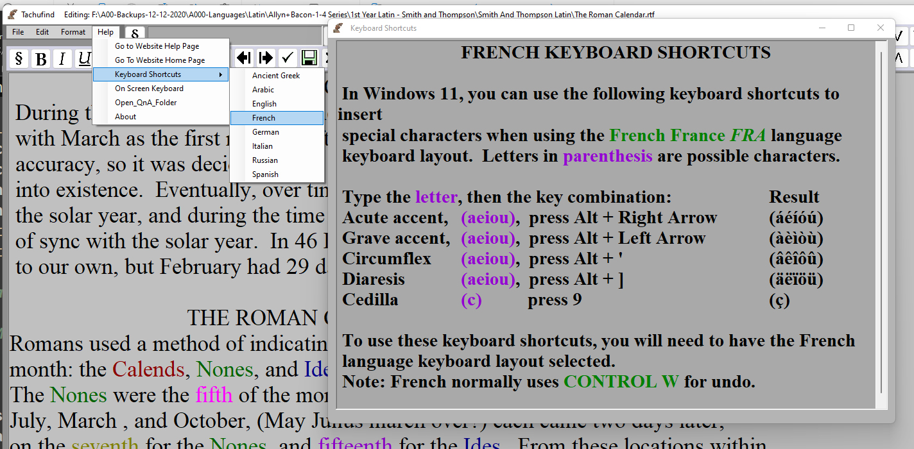
Task: Click the save diskette toolbar icon
Action: [309, 58]
